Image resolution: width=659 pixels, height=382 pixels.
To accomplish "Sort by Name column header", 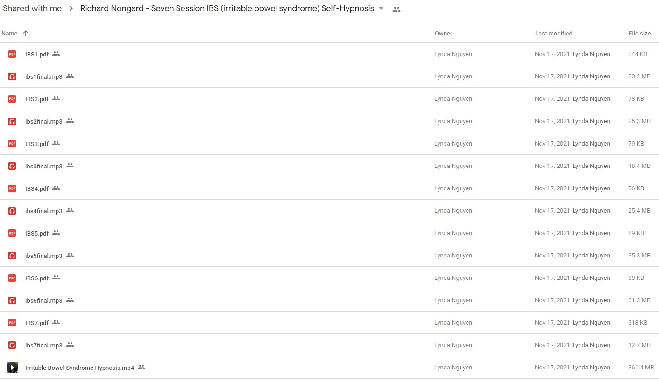I will (x=9, y=33).
